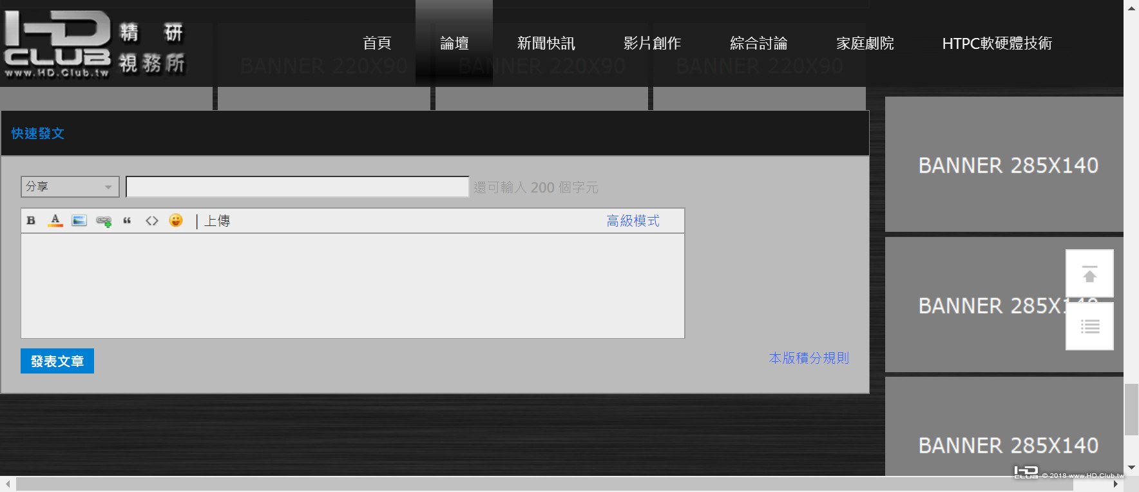
Task: Open 本版積分規則 link
Action: [x=809, y=358]
